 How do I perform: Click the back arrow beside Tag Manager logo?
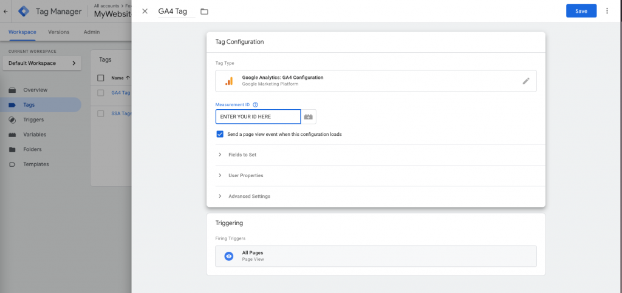(x=5, y=12)
